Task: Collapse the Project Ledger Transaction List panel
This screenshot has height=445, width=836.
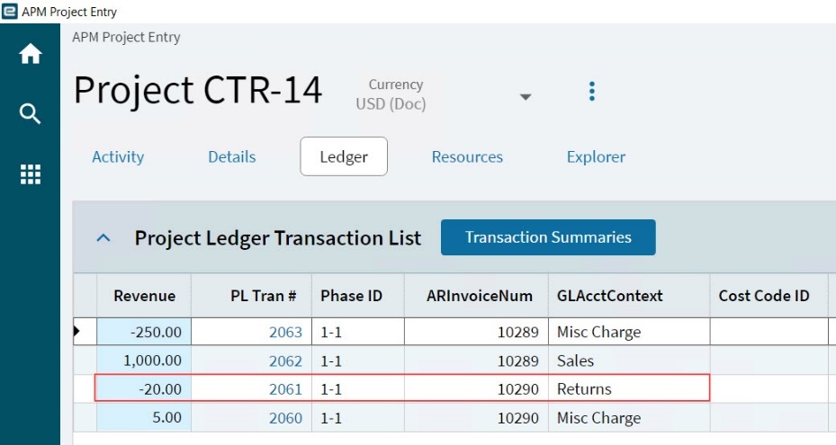Action: coord(103,237)
